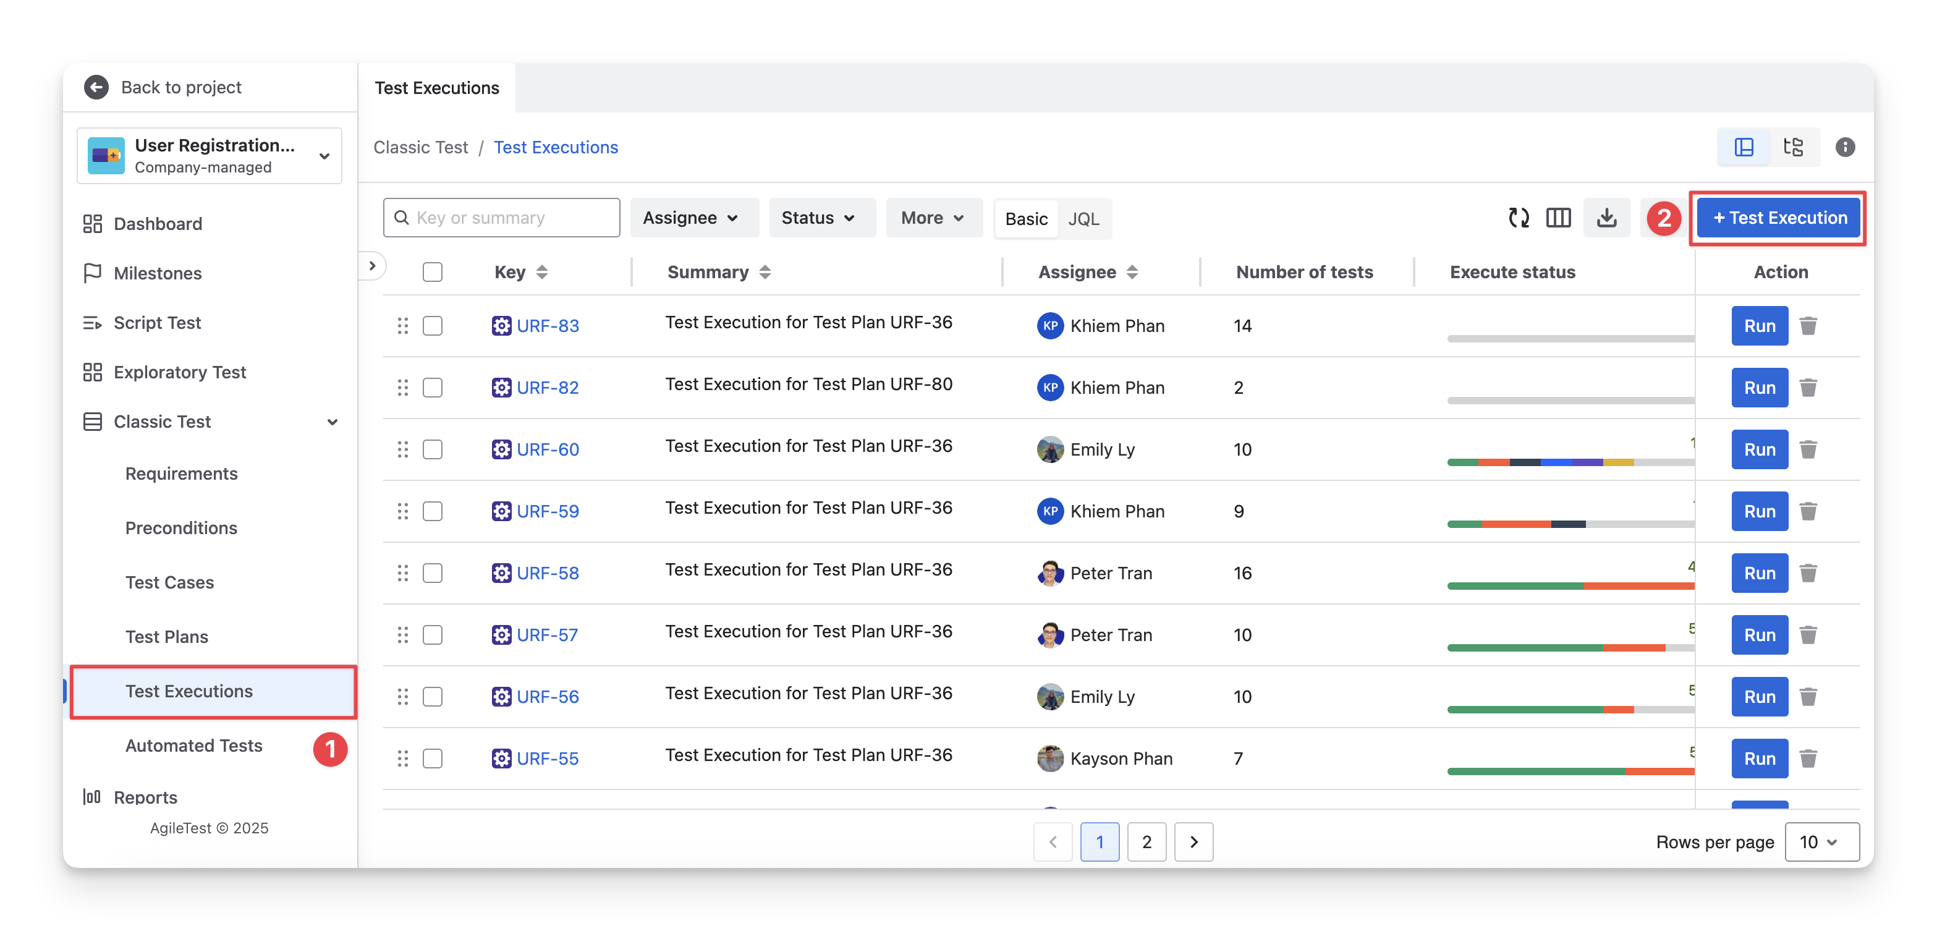
Task: Select the panel list view icon
Action: tap(1744, 147)
